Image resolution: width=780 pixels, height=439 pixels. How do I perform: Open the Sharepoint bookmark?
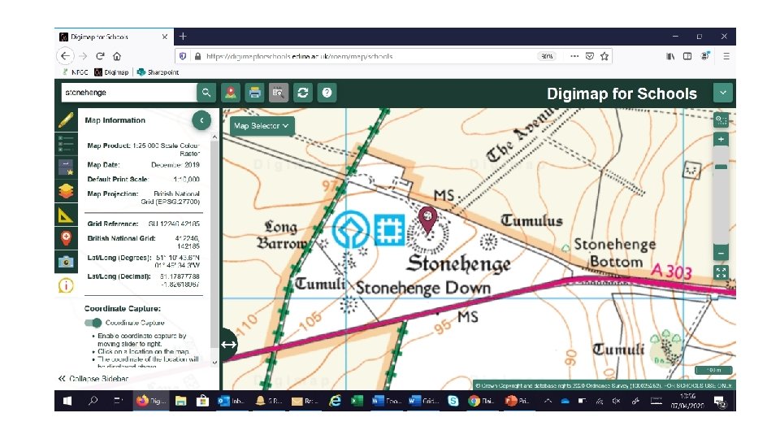tap(158, 72)
